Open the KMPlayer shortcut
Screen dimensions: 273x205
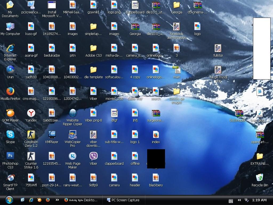point(52,135)
